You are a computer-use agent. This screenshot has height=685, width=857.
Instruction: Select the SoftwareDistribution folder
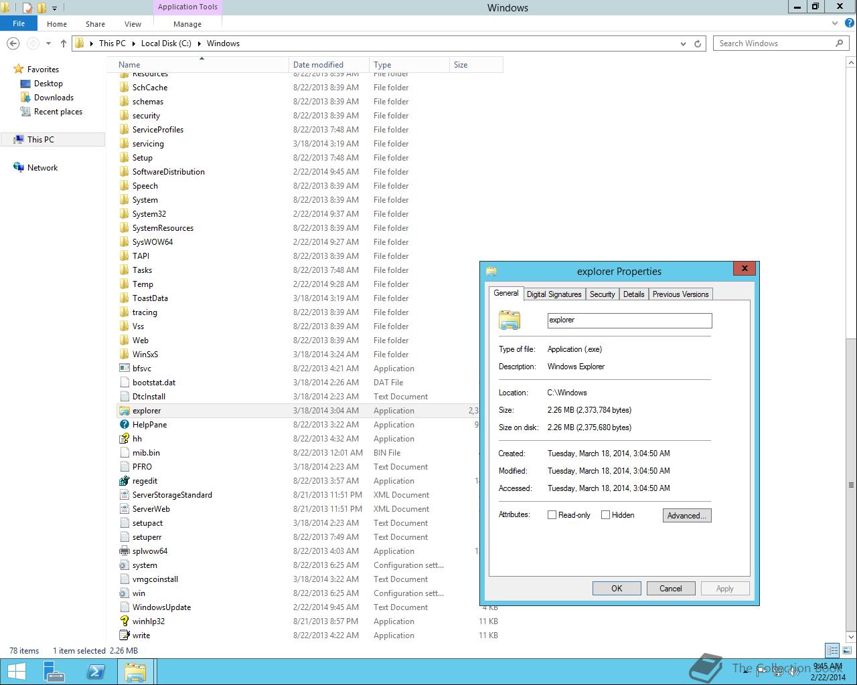pyautogui.click(x=168, y=172)
